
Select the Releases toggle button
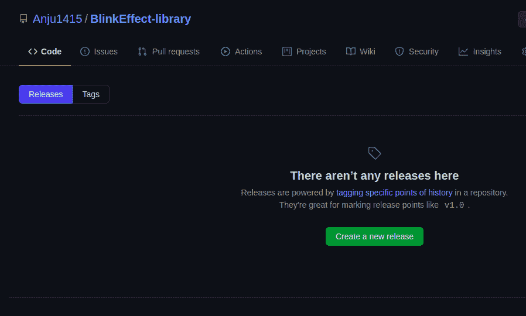coord(46,94)
